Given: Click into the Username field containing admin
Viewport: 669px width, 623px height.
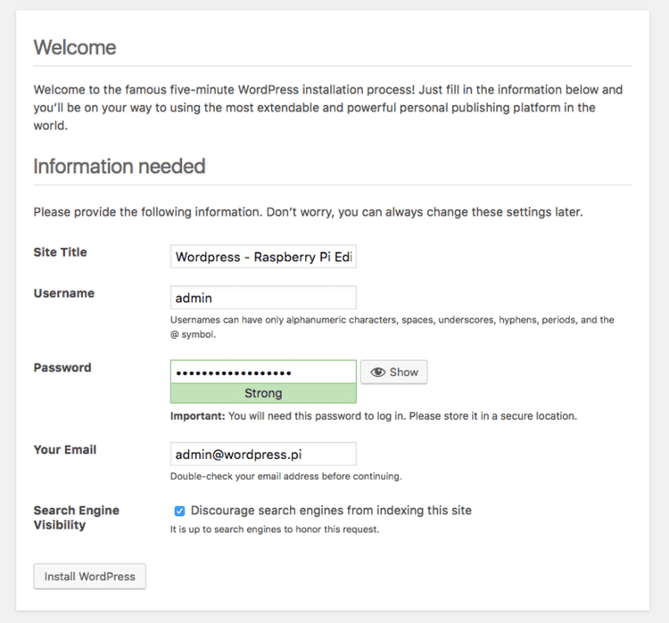Looking at the screenshot, I should 263,298.
